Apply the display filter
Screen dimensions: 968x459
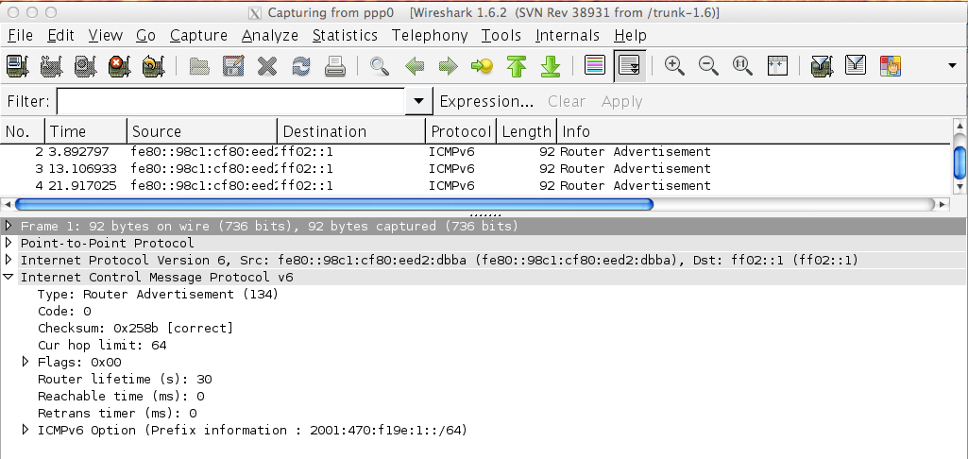coord(621,101)
